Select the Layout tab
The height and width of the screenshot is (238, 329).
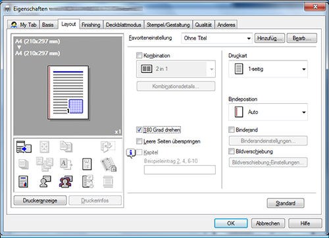click(68, 24)
